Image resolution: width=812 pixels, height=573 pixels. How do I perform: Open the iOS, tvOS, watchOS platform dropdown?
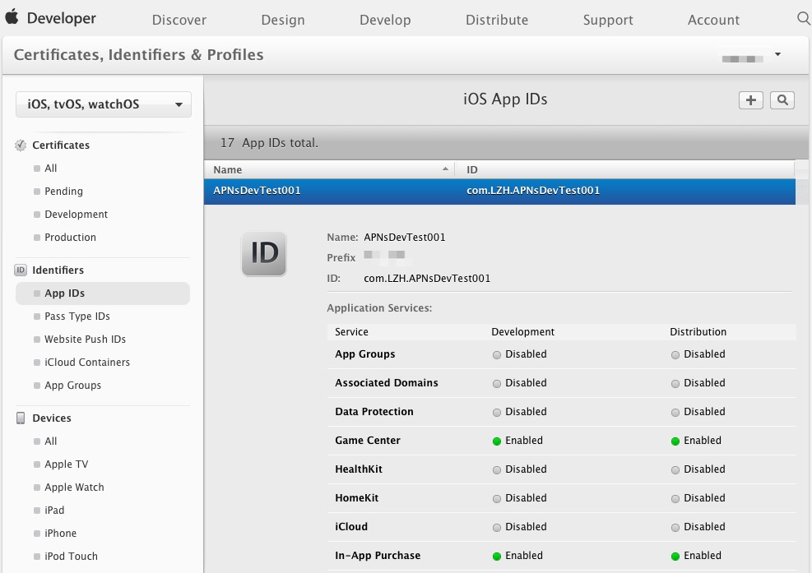pos(104,104)
